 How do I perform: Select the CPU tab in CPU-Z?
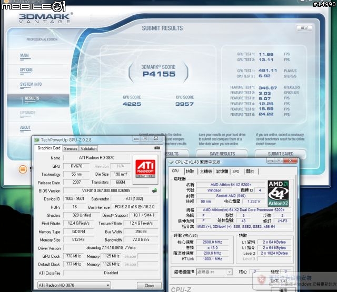click(175, 171)
